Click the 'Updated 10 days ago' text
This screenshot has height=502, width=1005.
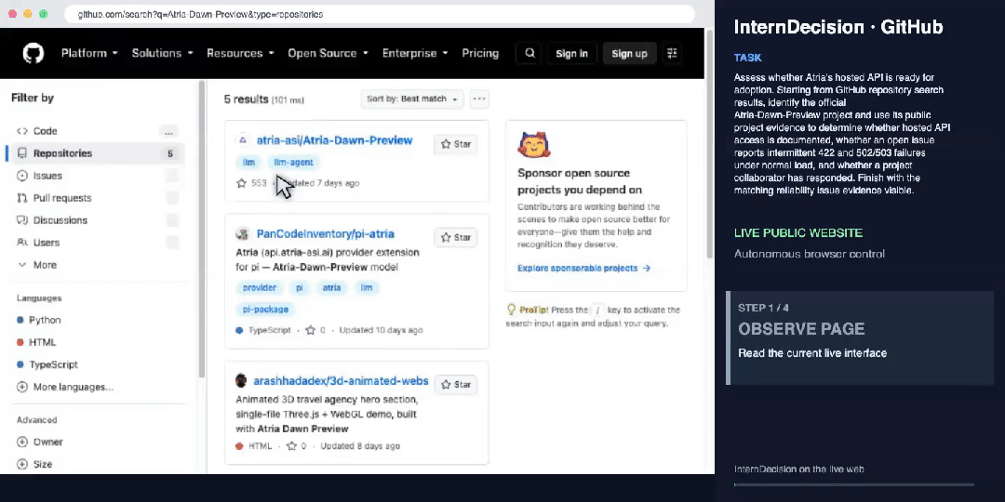(x=381, y=330)
